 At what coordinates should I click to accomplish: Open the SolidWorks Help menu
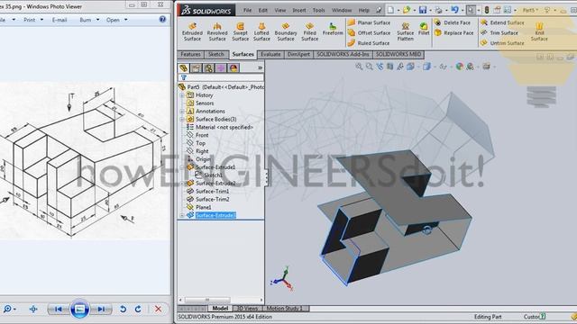[364, 10]
